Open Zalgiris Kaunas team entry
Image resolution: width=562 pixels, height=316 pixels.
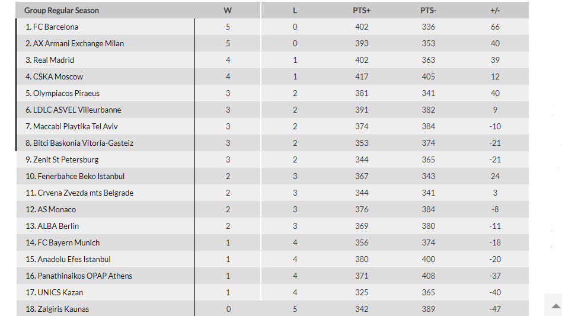click(x=63, y=309)
